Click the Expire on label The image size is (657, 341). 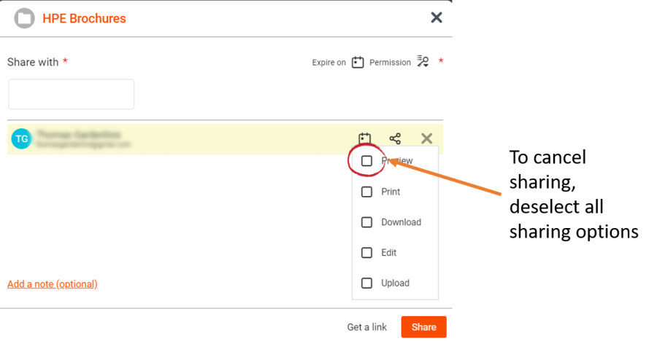[x=329, y=63]
